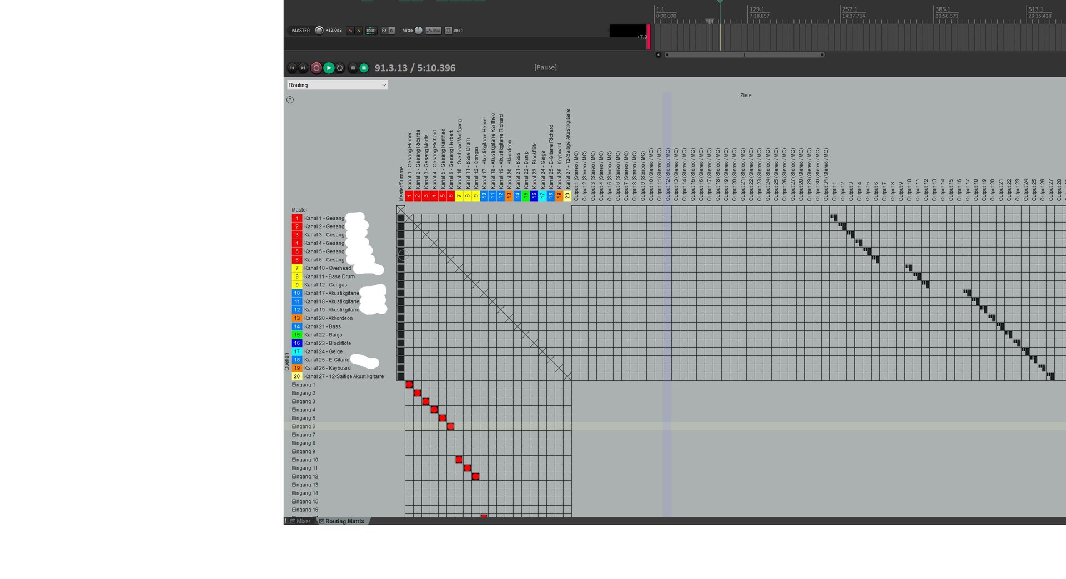Select the Routing-Matrix tab

[x=345, y=521]
